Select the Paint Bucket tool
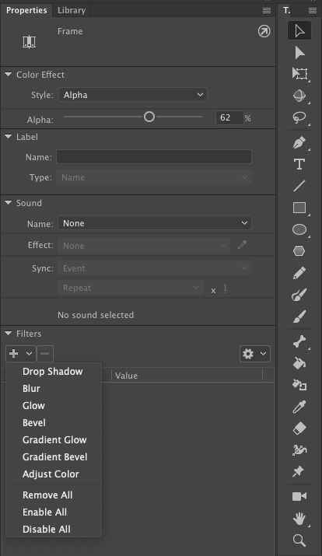 pos(299,363)
